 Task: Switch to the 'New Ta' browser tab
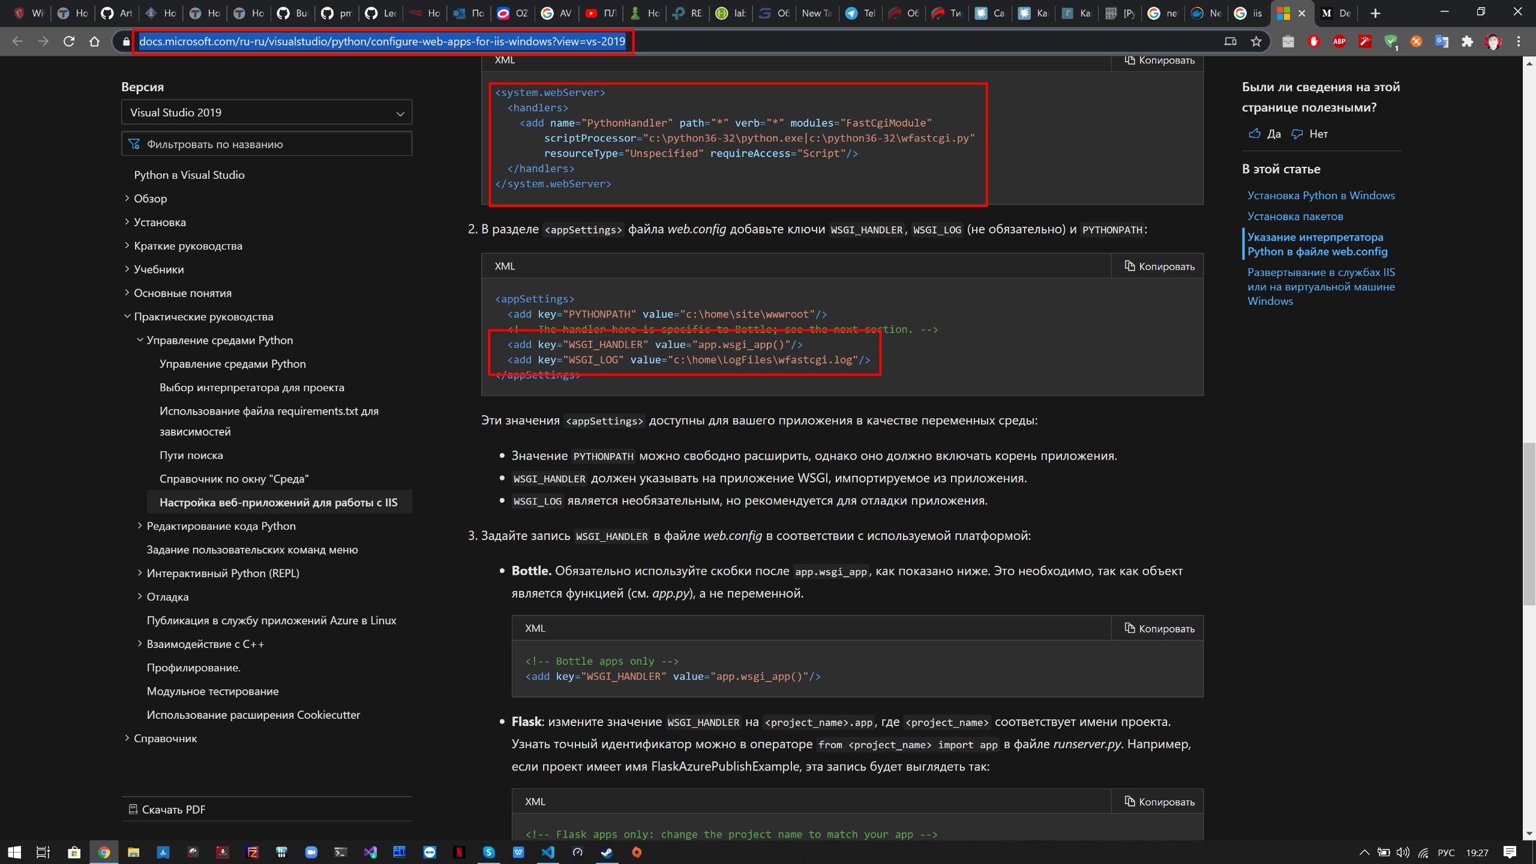pyautogui.click(x=817, y=13)
